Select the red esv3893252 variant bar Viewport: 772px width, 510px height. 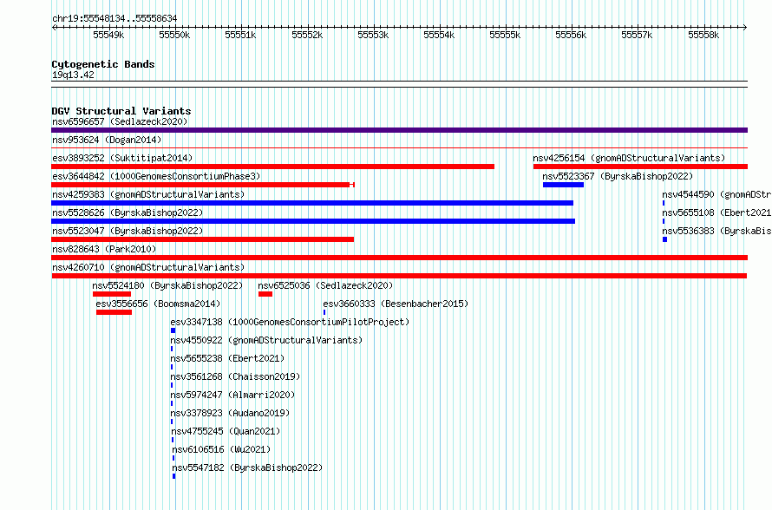pos(272,167)
